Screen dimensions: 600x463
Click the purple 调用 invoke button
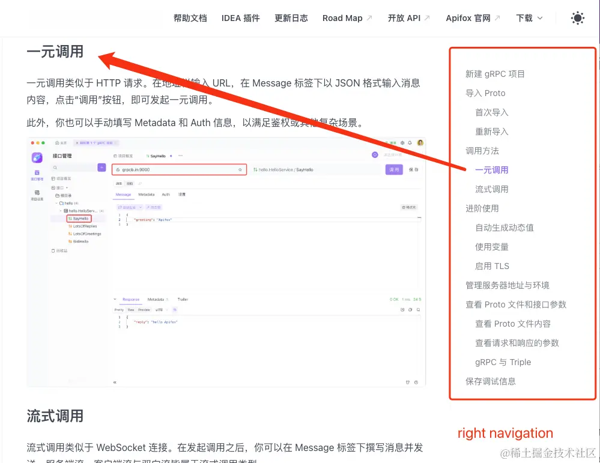394,169
